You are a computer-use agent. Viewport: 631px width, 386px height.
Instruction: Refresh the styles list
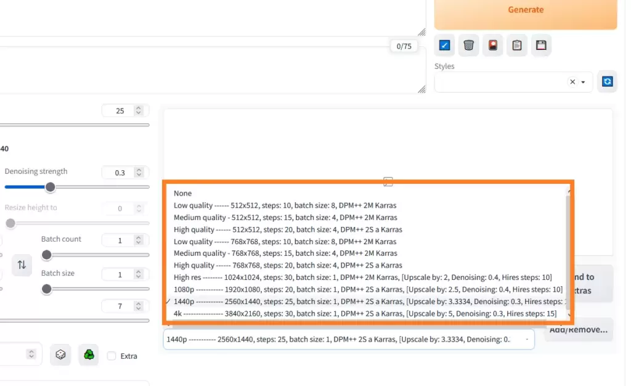[x=607, y=81]
